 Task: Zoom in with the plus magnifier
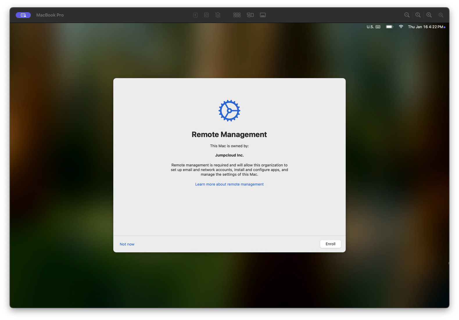point(429,15)
